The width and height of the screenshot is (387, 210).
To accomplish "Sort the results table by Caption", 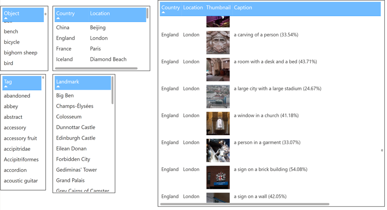I will (243, 8).
